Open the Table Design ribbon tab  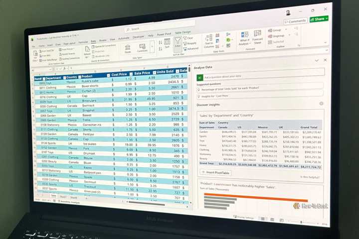click(182, 33)
